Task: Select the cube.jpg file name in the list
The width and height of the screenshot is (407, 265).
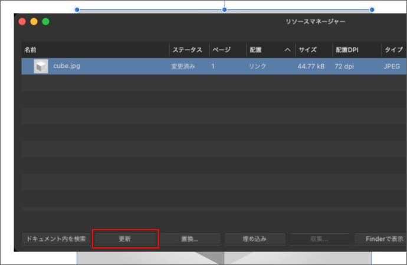Action: click(67, 67)
